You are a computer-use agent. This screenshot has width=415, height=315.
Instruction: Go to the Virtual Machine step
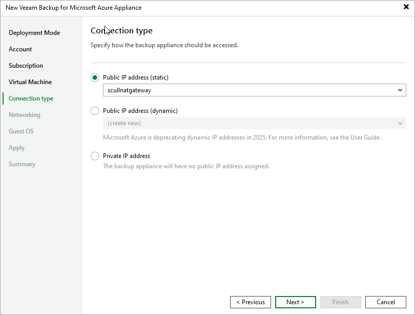point(30,82)
